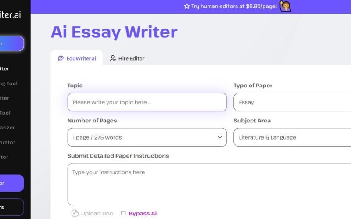Image resolution: width=351 pixels, height=219 pixels.
Task: Open the 'Try human editors at $6.95/page!' banner link
Action: (x=234, y=6)
